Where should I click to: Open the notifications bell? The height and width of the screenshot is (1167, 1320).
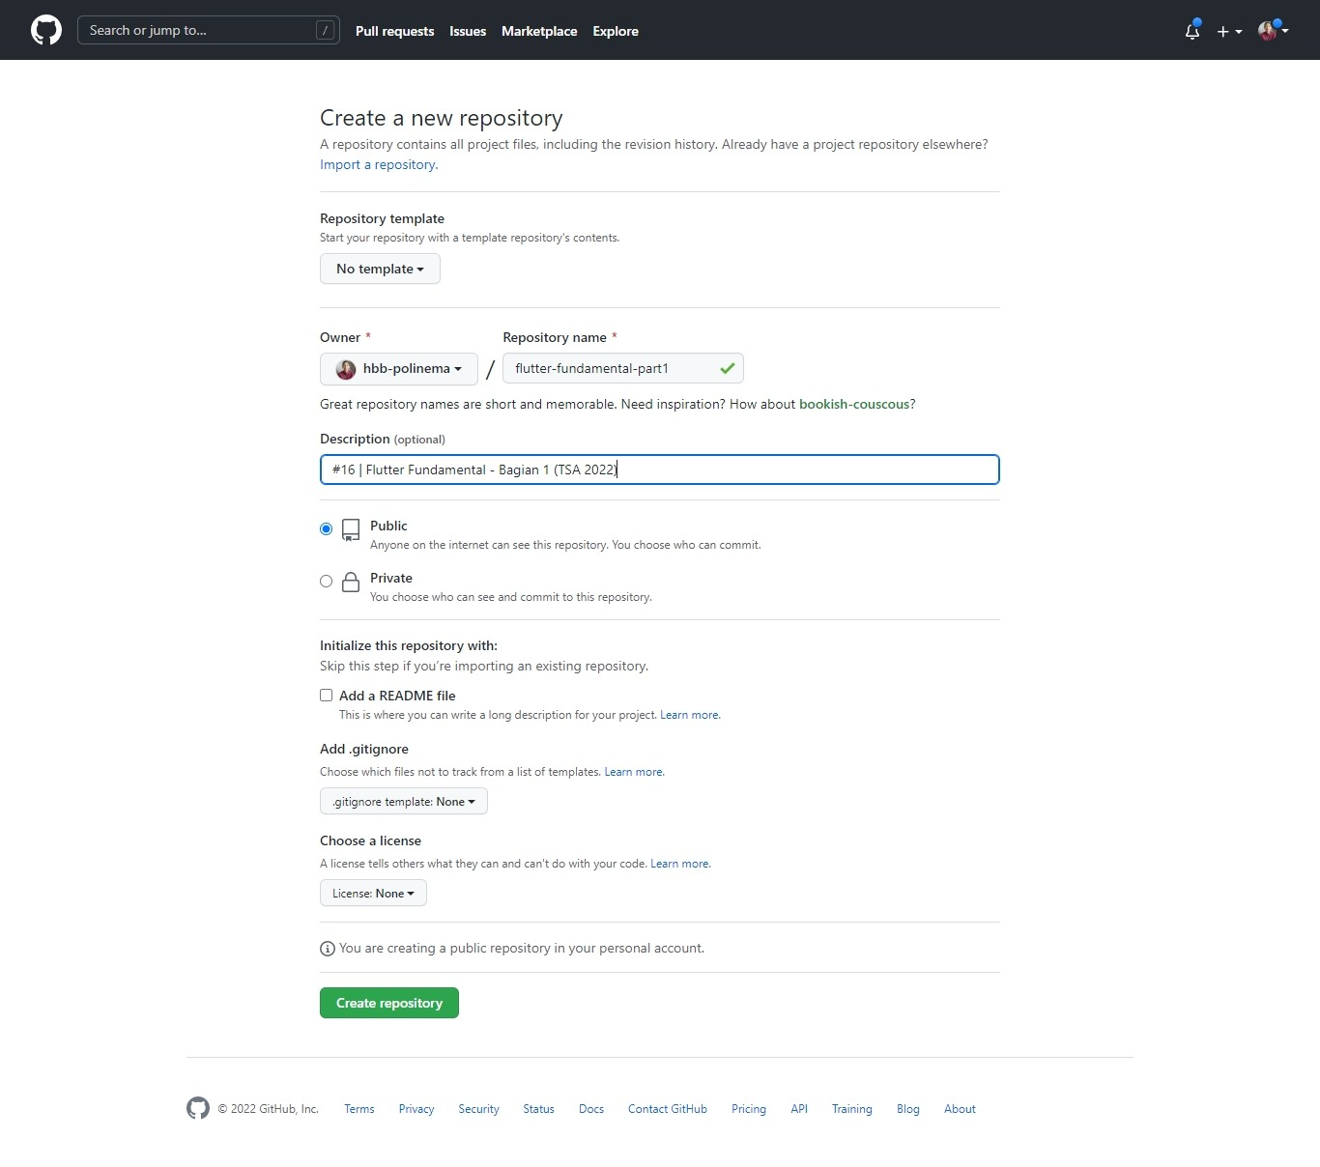pos(1192,31)
